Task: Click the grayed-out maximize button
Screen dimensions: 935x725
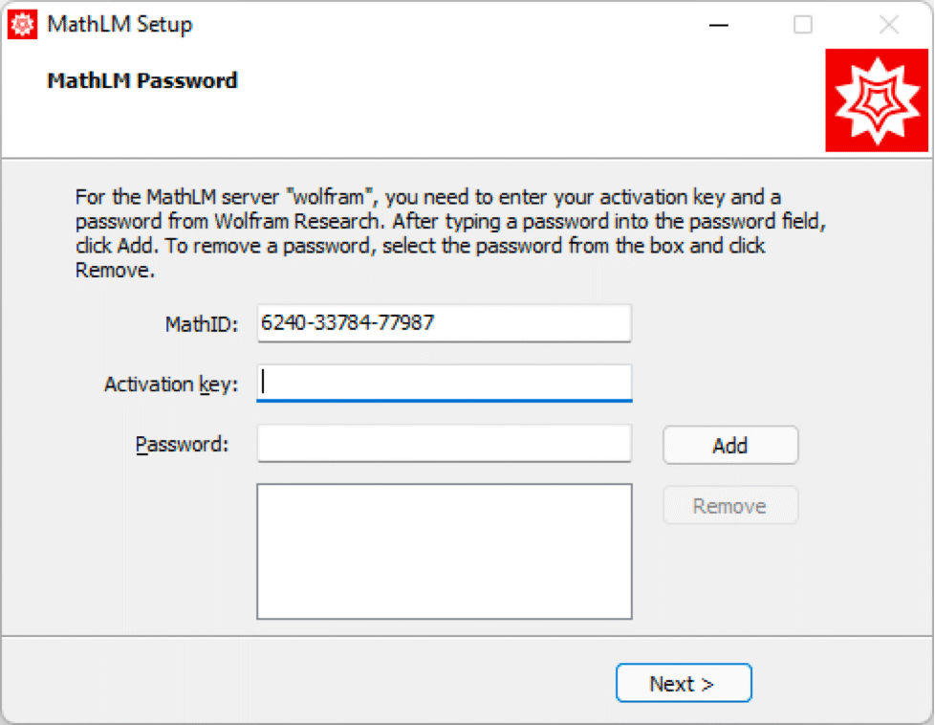Action: click(803, 25)
